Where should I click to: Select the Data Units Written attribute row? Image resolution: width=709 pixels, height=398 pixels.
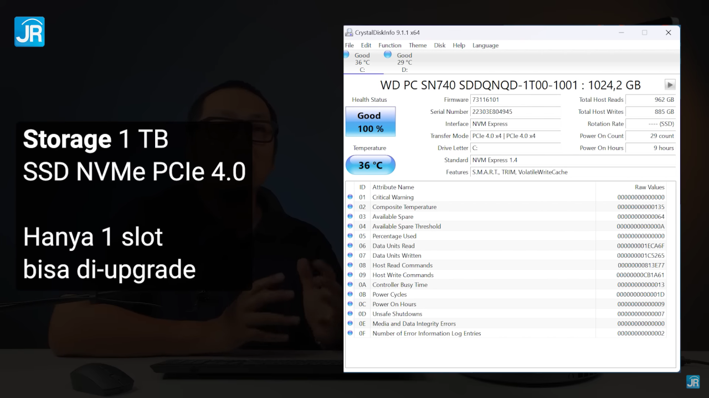397,255
